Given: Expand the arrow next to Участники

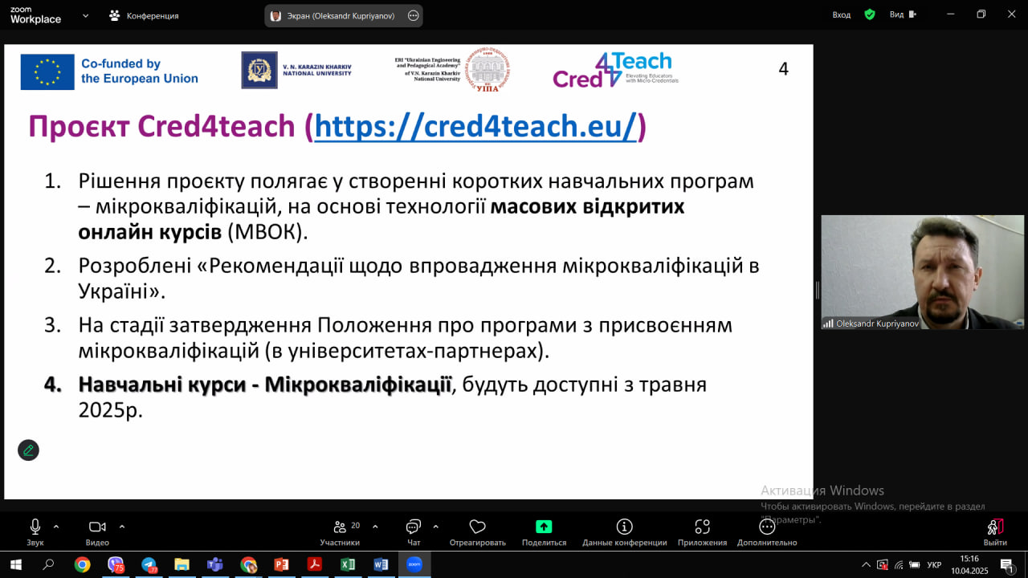Looking at the screenshot, I should coord(375,527).
